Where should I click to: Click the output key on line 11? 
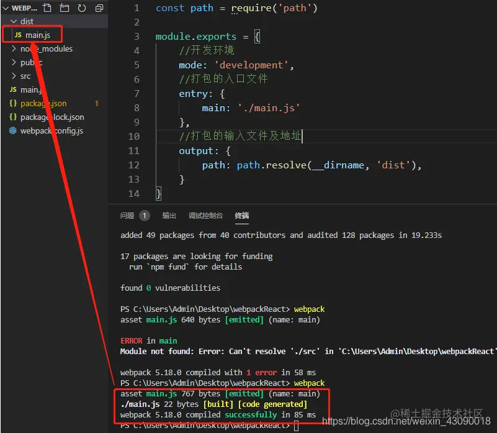196,151
